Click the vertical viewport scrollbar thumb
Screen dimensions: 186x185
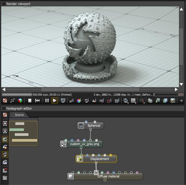coord(181,47)
